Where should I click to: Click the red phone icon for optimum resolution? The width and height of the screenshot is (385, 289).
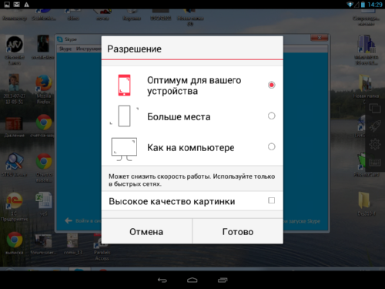[x=124, y=86]
